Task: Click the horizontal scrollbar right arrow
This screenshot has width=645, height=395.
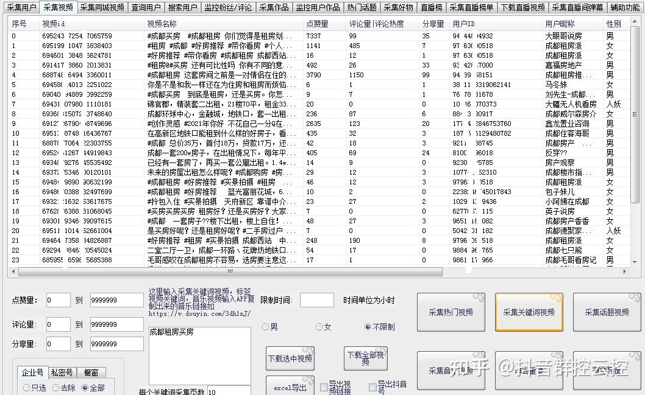Action: coord(624,271)
